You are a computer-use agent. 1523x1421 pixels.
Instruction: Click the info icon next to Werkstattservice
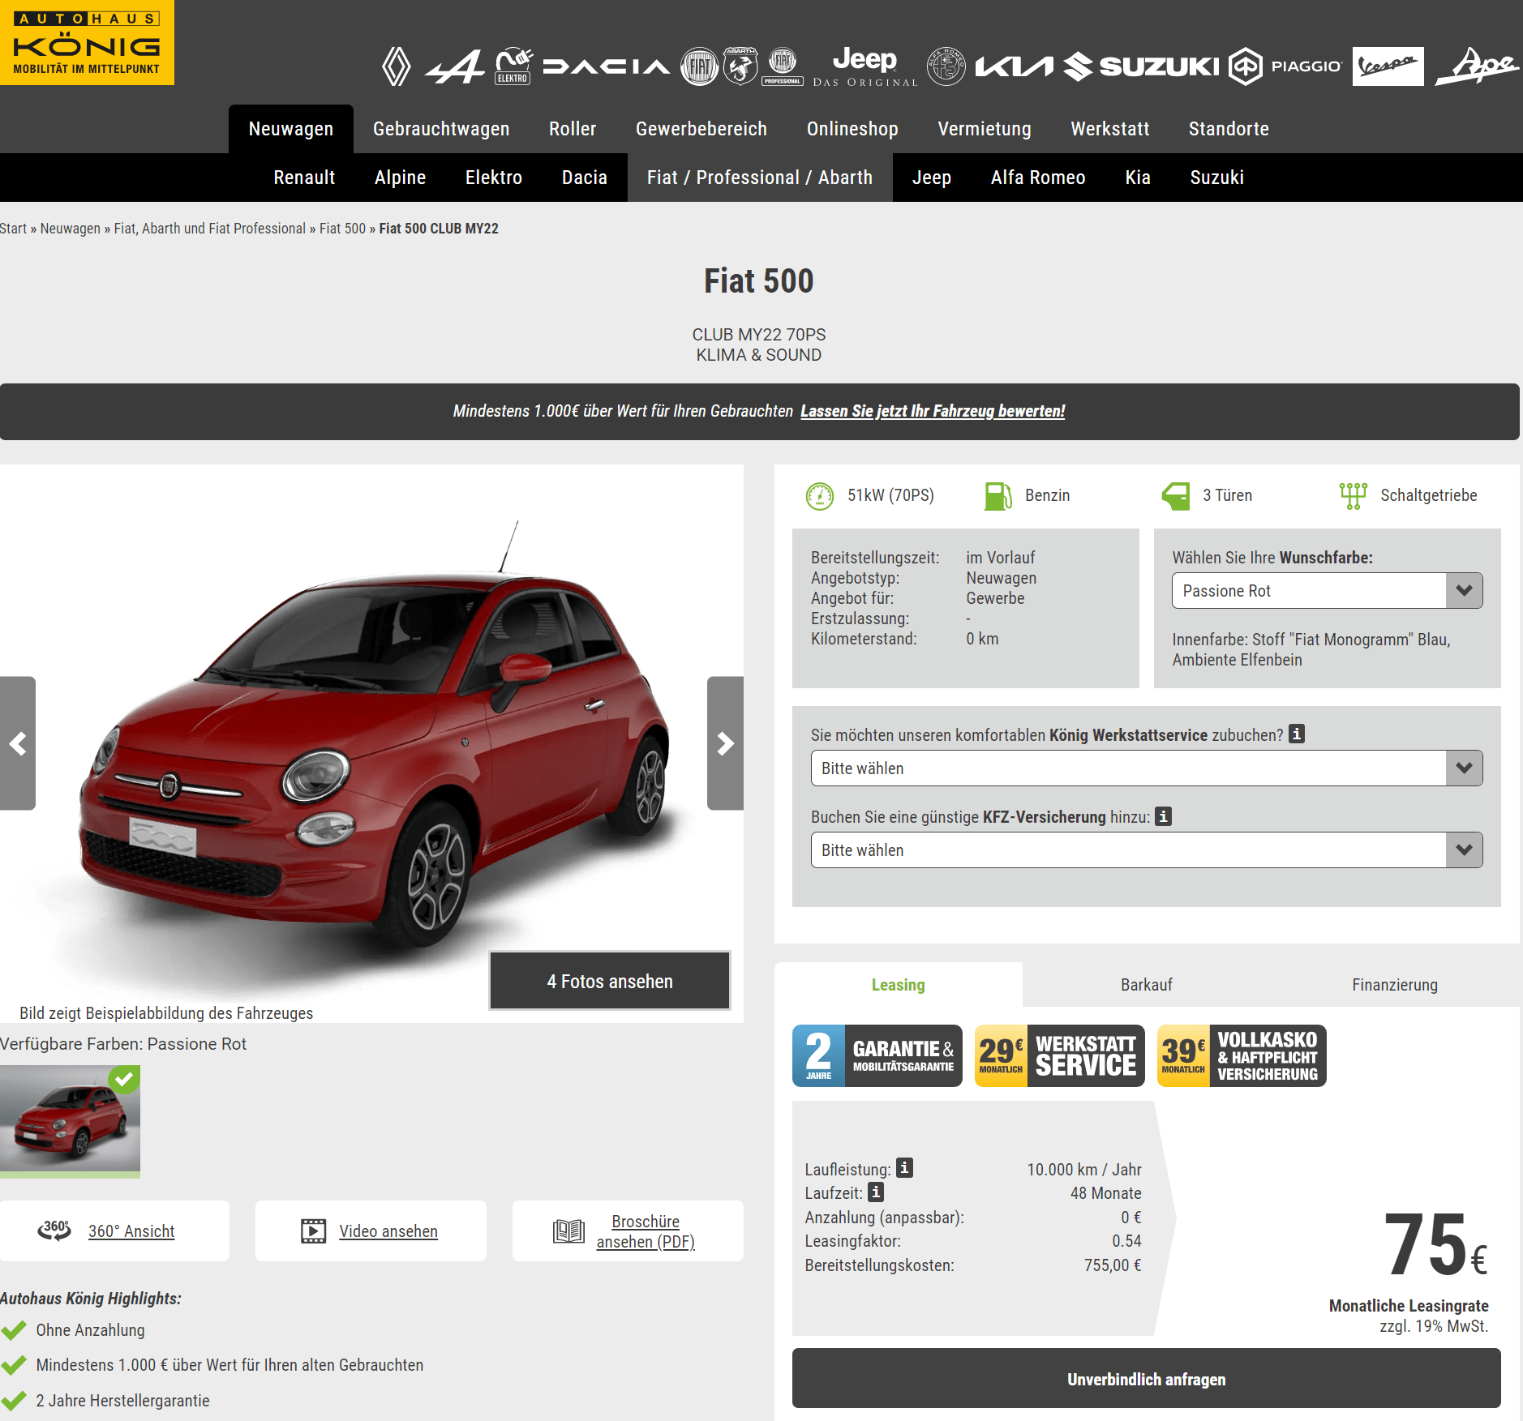[1297, 734]
